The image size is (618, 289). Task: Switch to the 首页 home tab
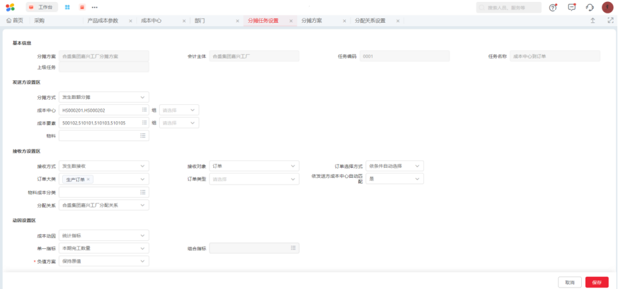click(x=15, y=21)
